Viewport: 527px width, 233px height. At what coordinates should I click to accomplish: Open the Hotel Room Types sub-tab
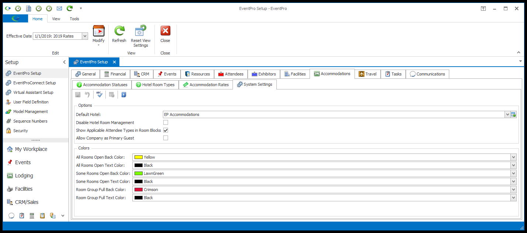click(x=155, y=85)
